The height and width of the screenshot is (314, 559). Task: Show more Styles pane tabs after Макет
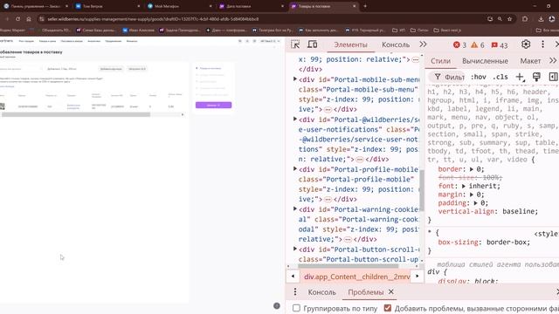click(553, 60)
